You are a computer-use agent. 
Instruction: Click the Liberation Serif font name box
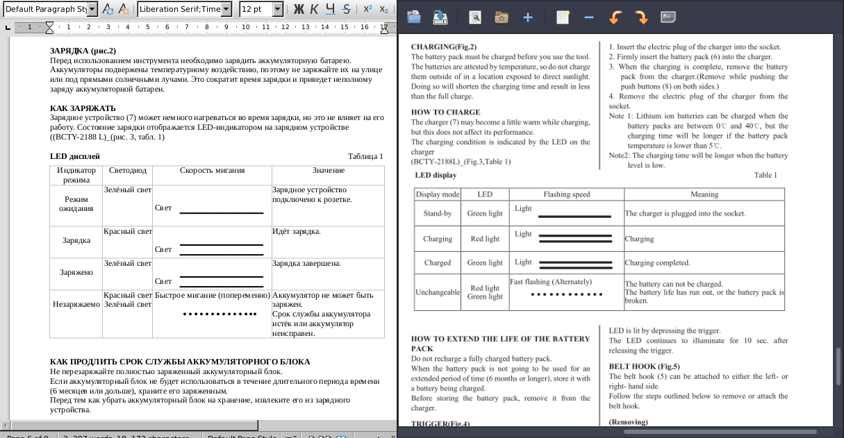(x=180, y=10)
